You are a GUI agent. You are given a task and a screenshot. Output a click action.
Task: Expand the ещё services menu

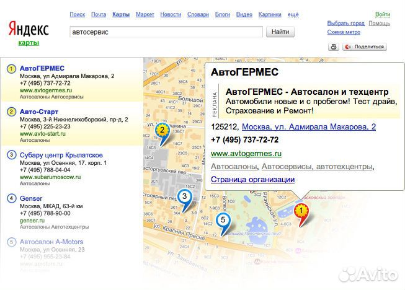click(293, 14)
